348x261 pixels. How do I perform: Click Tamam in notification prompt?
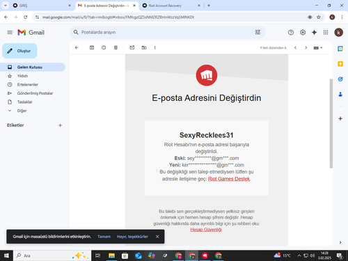pyautogui.click(x=104, y=237)
